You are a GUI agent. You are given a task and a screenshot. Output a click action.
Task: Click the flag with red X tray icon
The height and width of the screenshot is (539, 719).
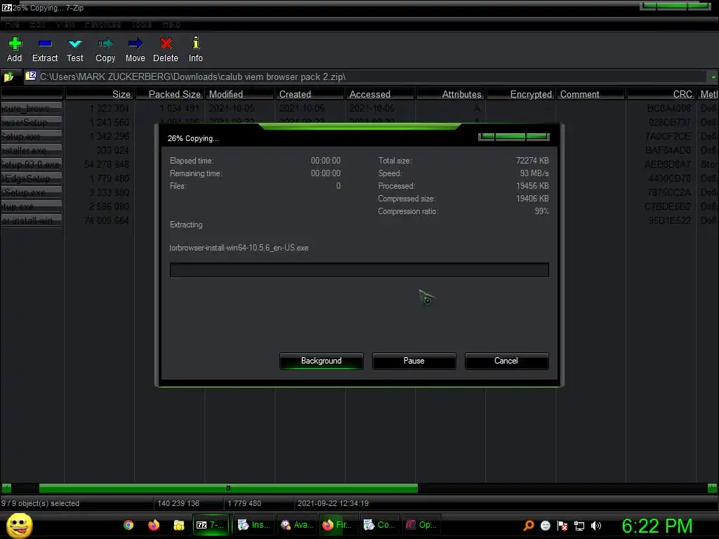[562, 525]
